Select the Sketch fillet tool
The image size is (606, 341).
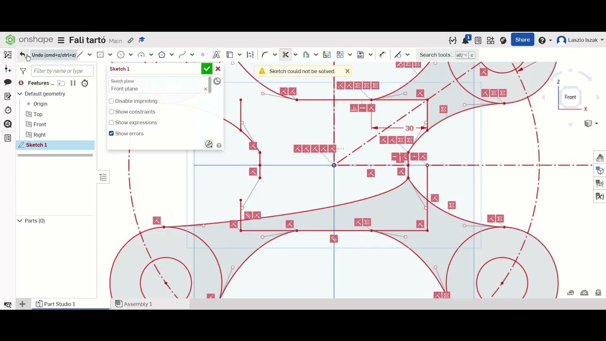click(265, 55)
